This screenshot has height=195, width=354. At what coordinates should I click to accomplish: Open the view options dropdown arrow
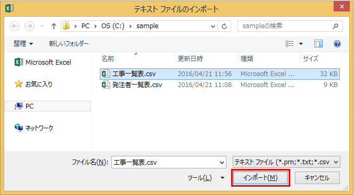301,44
